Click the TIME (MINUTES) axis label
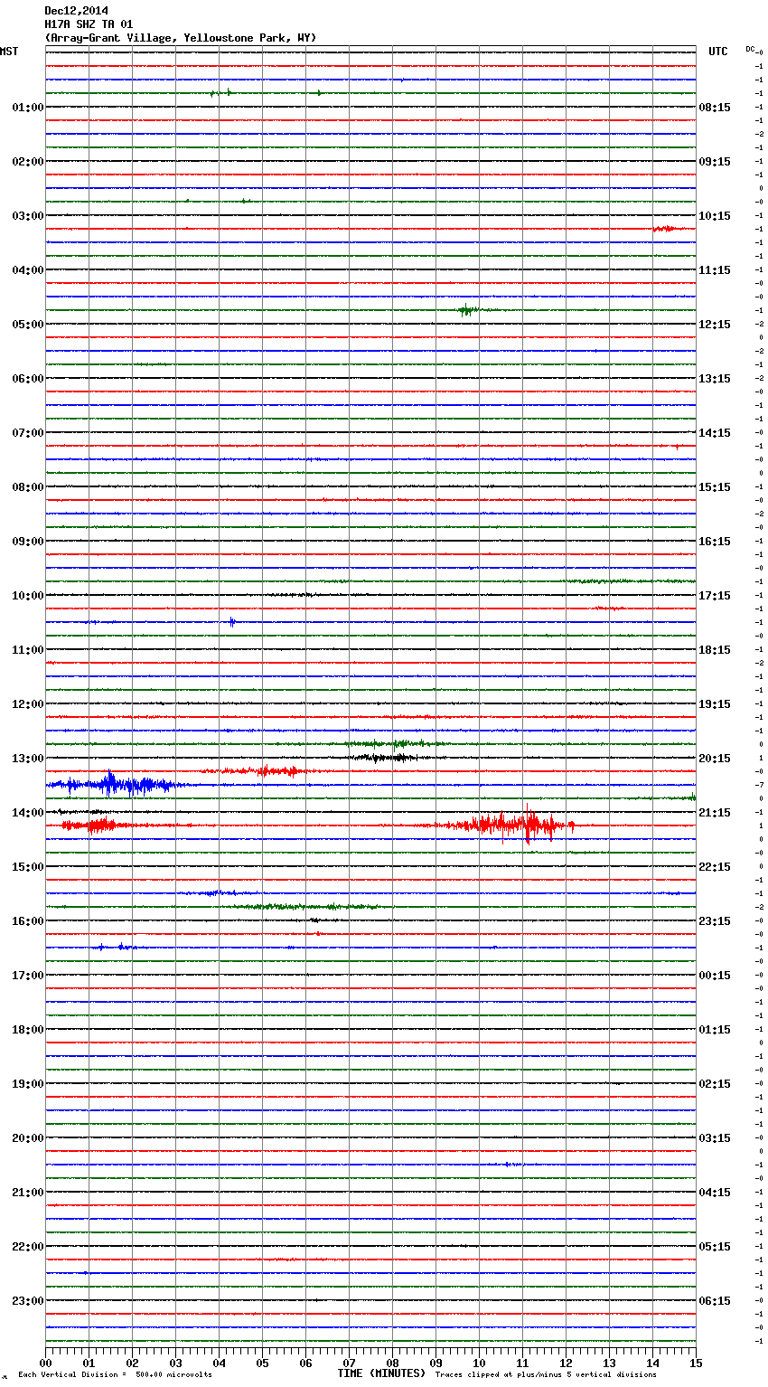The image size is (768, 1387). 381,1373
